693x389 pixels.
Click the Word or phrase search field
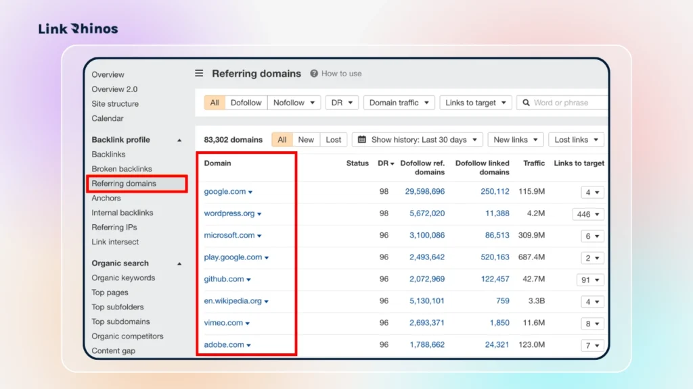[562, 103]
